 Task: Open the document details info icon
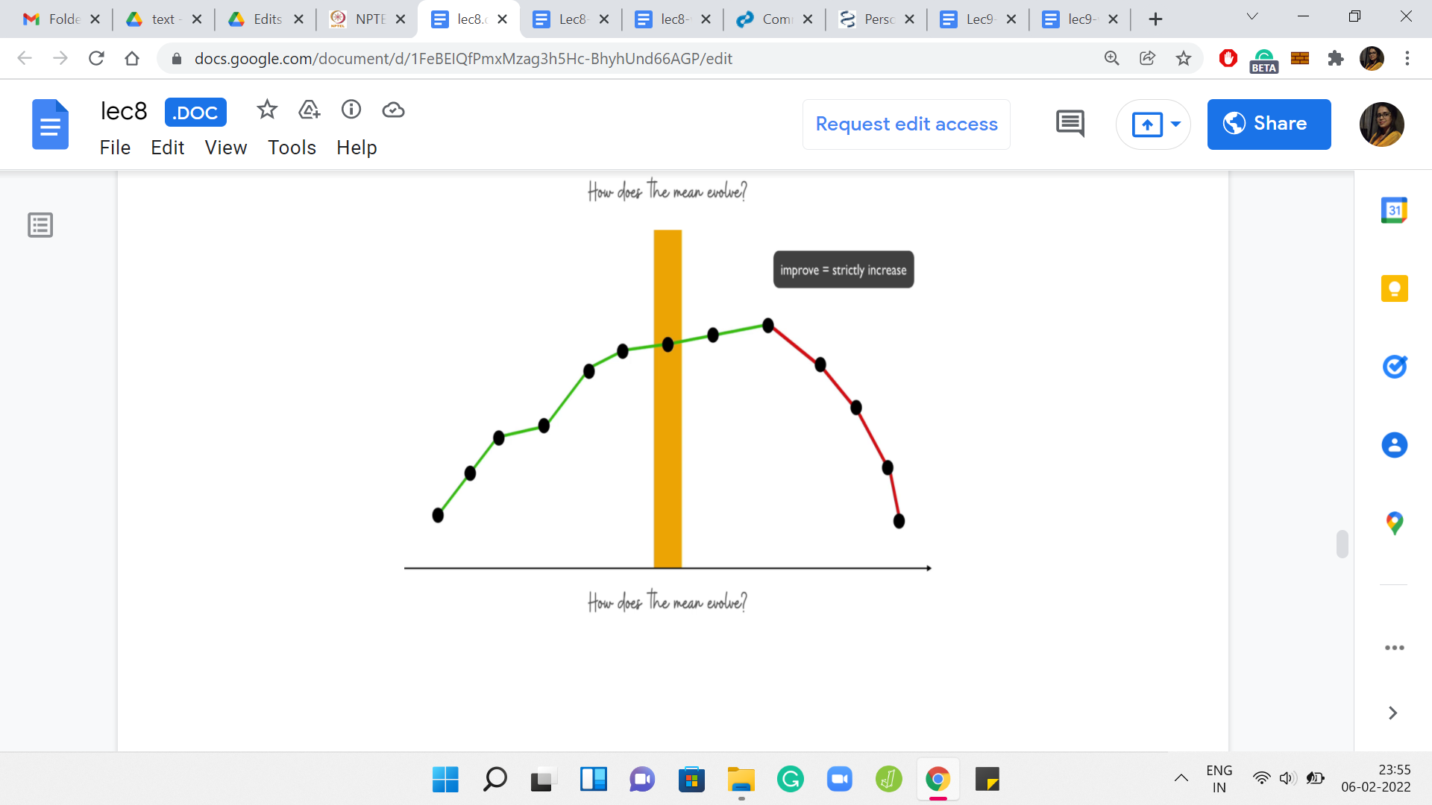[x=351, y=110]
